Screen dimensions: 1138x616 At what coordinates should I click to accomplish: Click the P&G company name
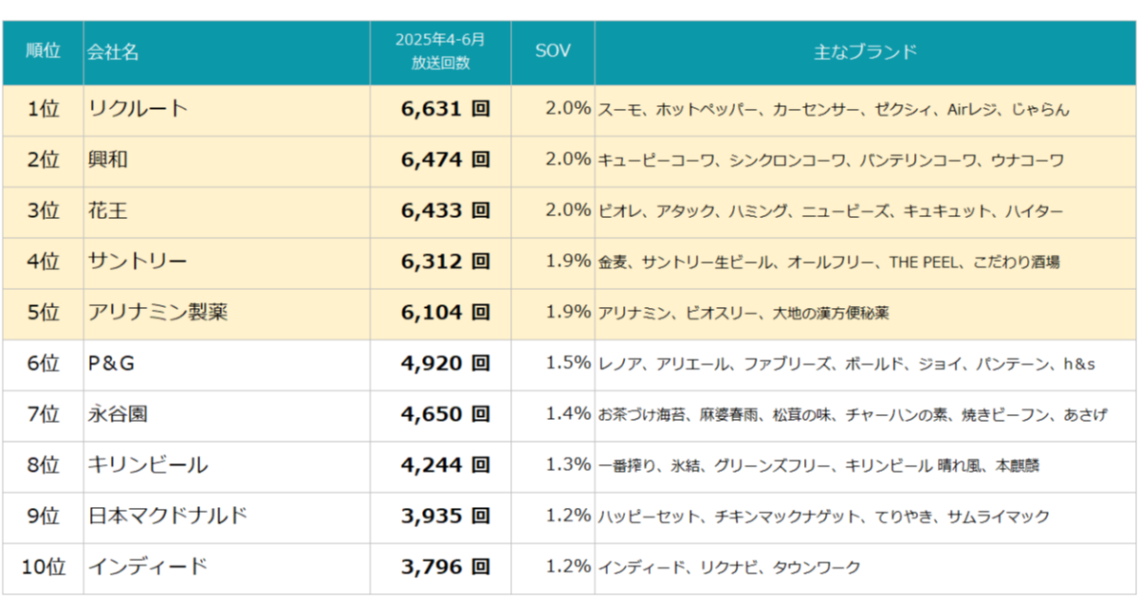pyautogui.click(x=118, y=363)
